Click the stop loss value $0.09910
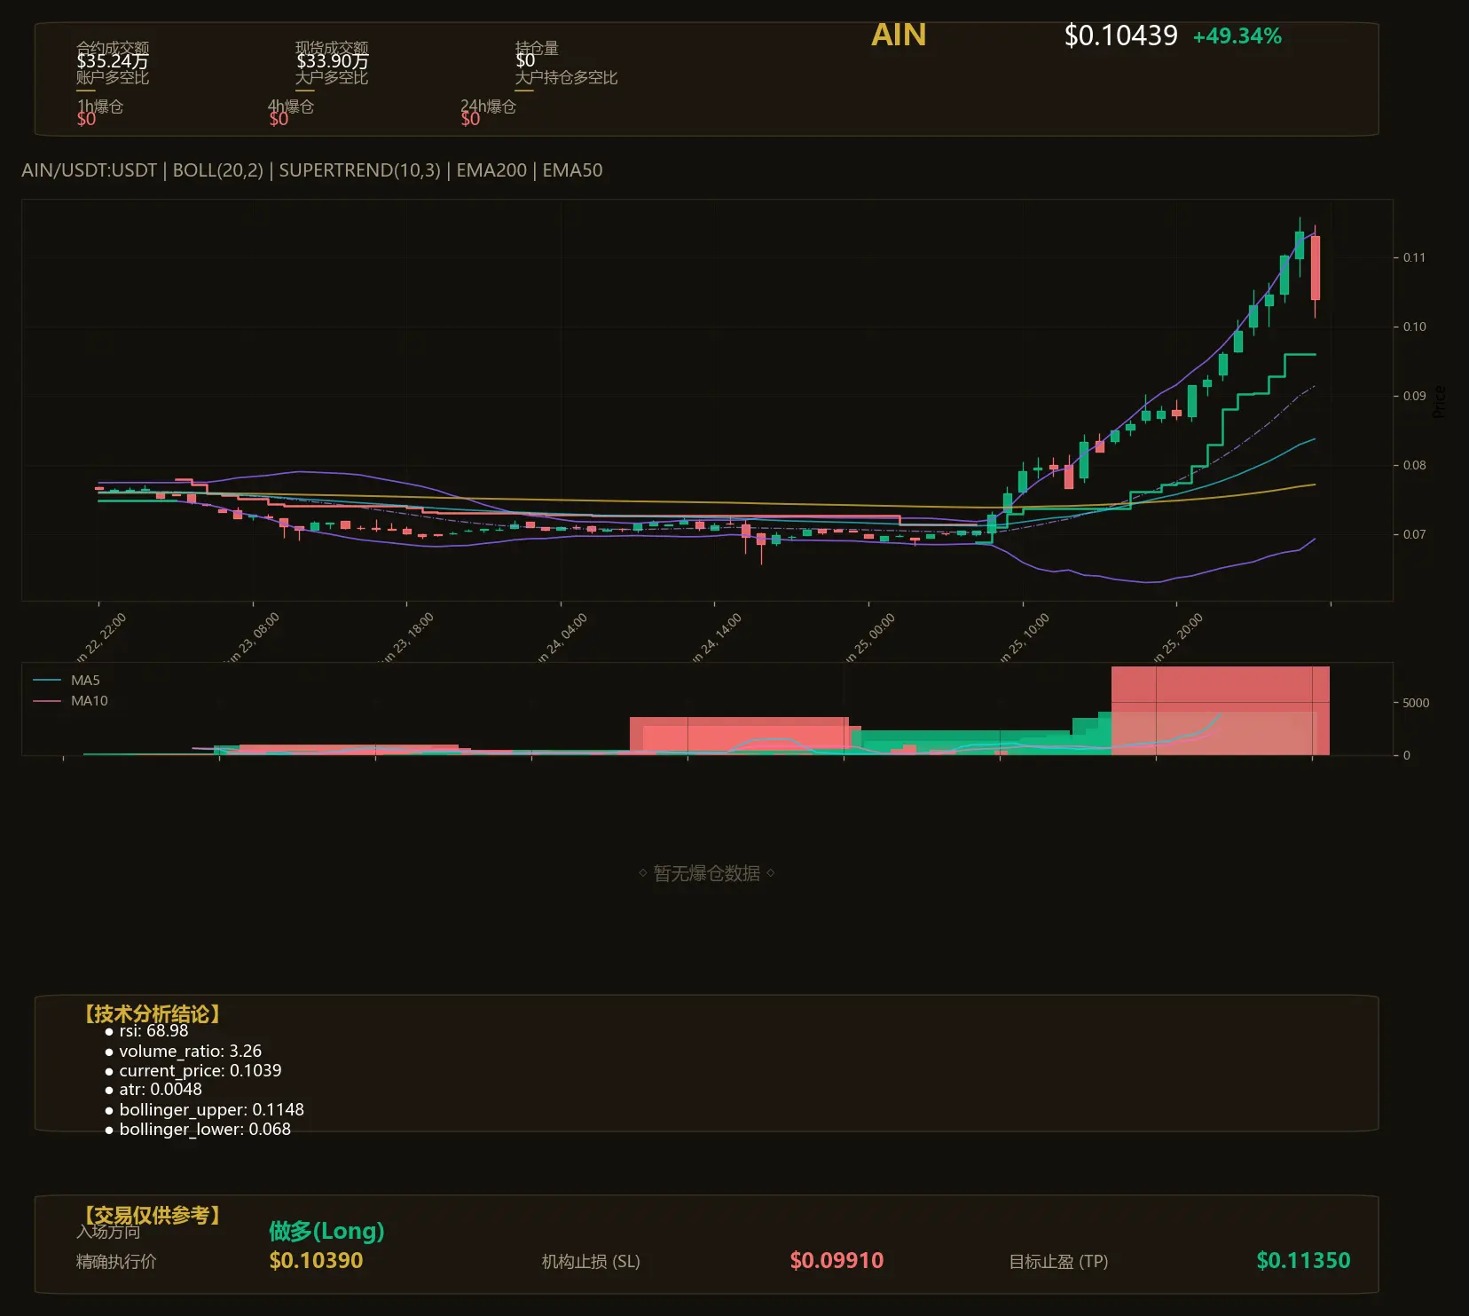Viewport: 1469px width, 1316px height. click(837, 1260)
